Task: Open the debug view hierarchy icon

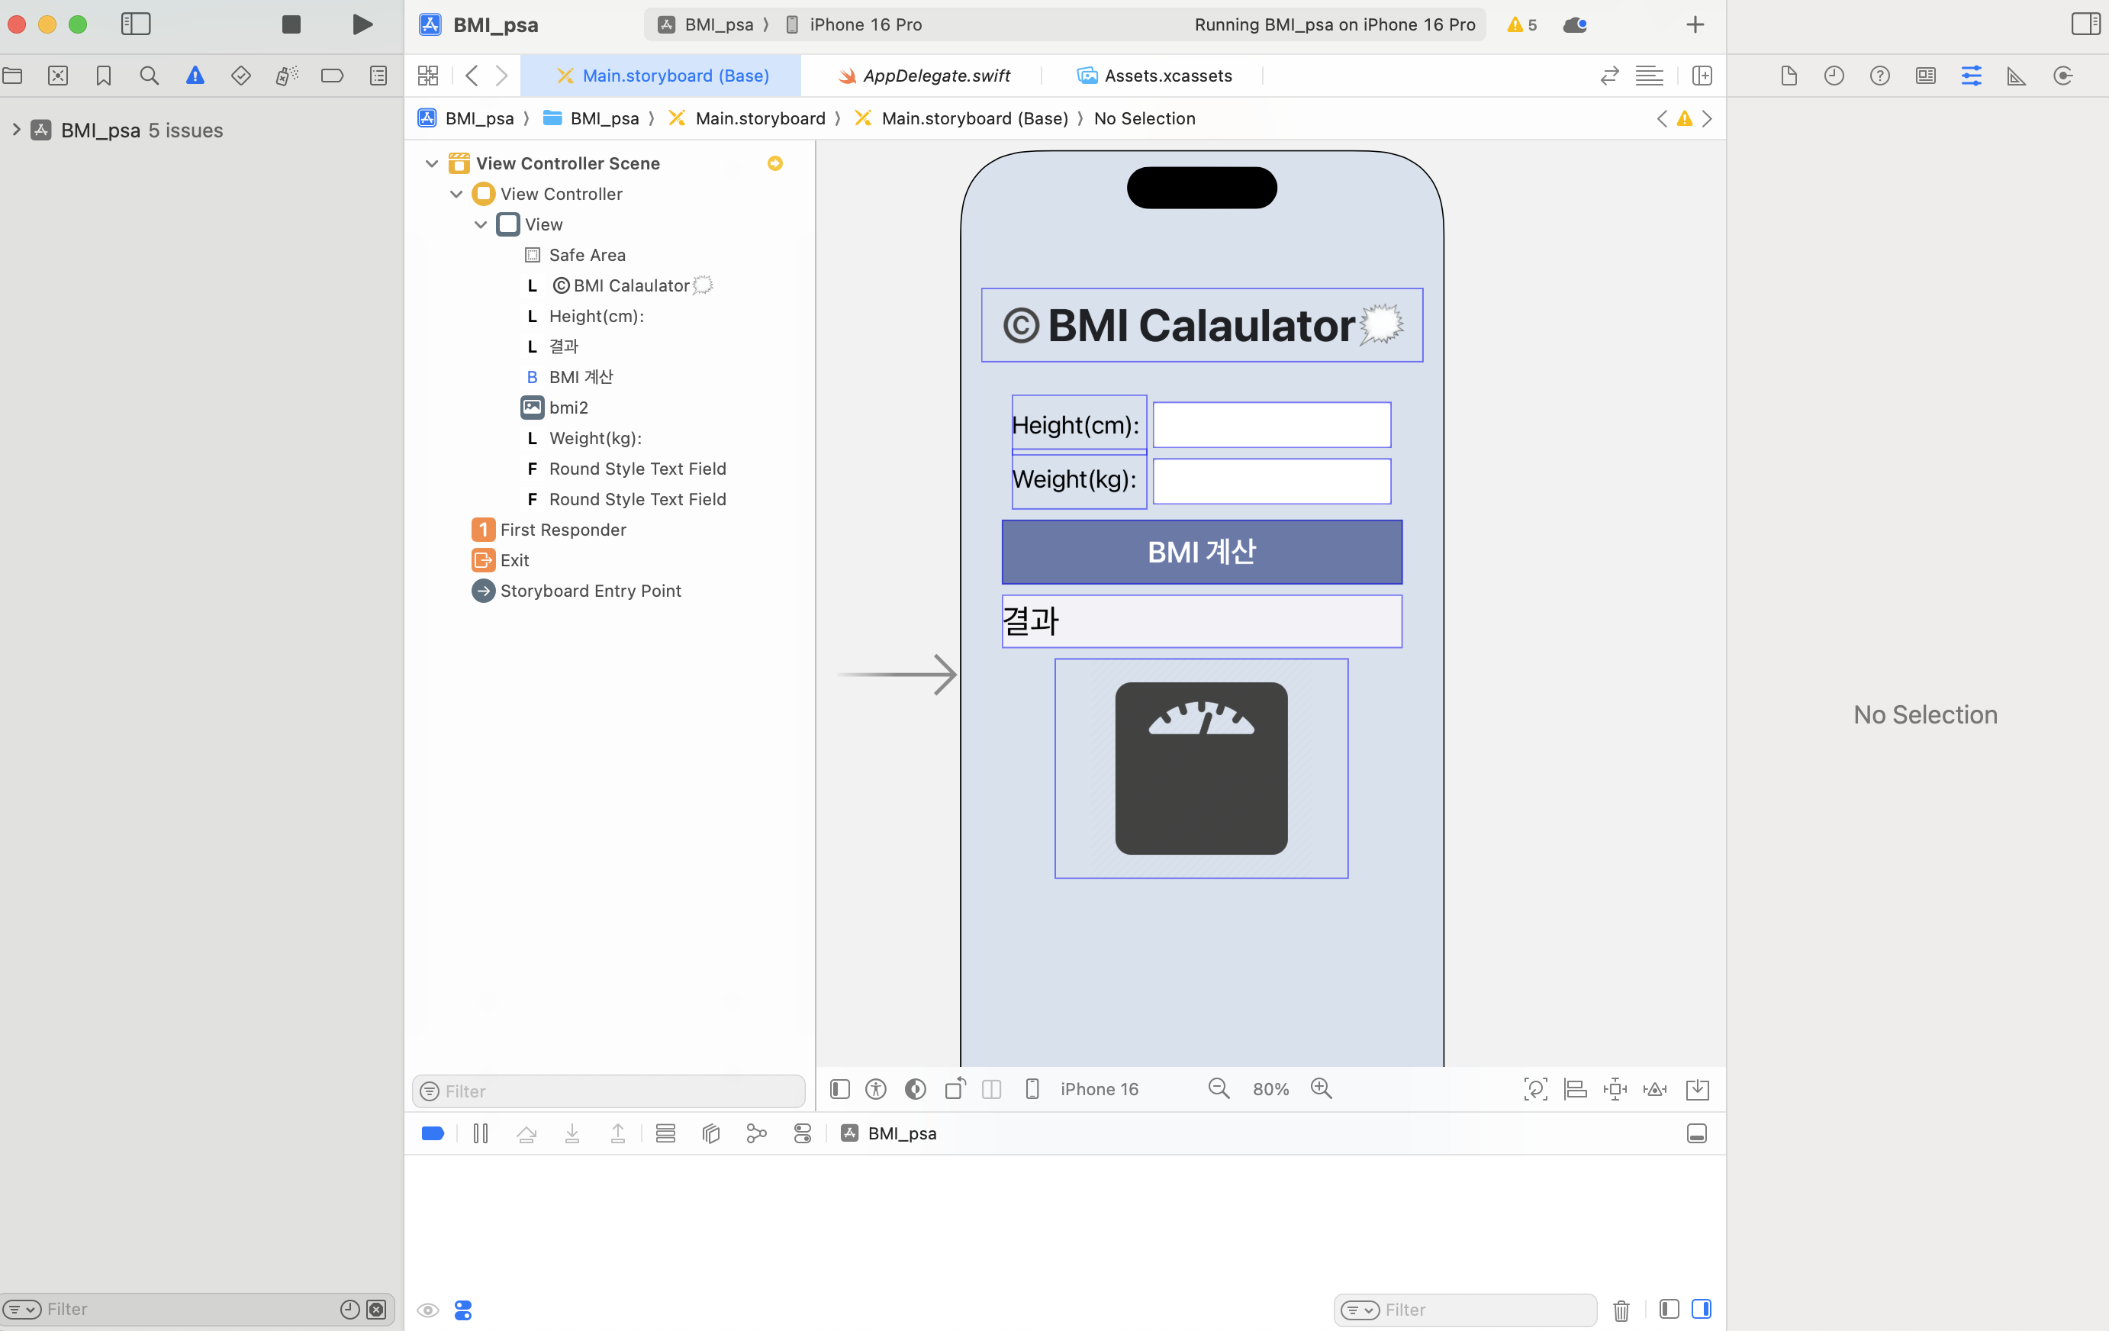Action: (710, 1134)
